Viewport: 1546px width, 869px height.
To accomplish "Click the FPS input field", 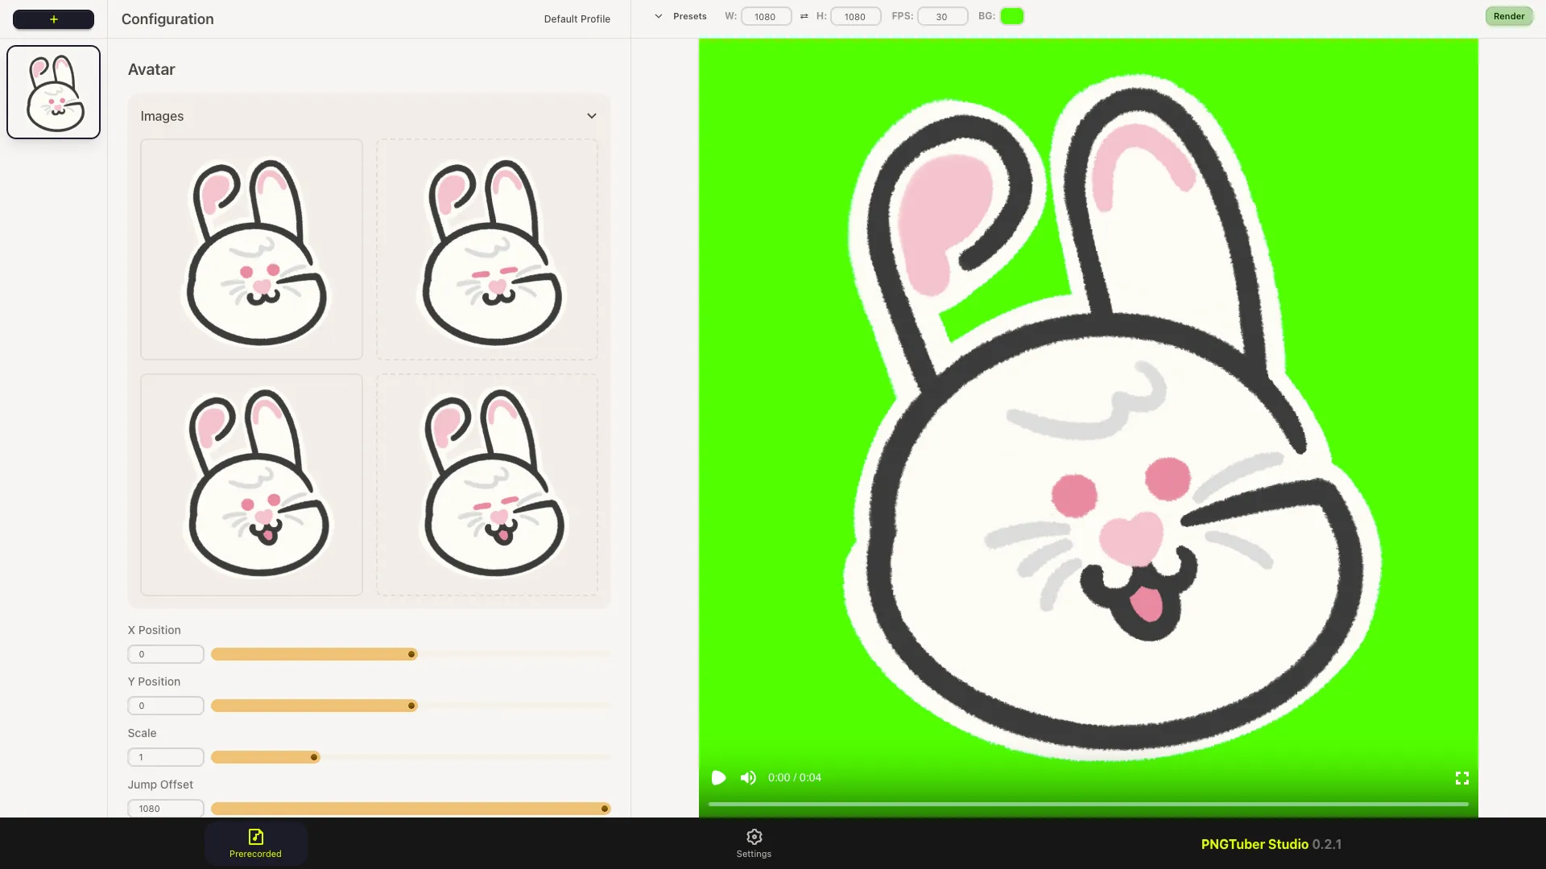I will tap(942, 16).
